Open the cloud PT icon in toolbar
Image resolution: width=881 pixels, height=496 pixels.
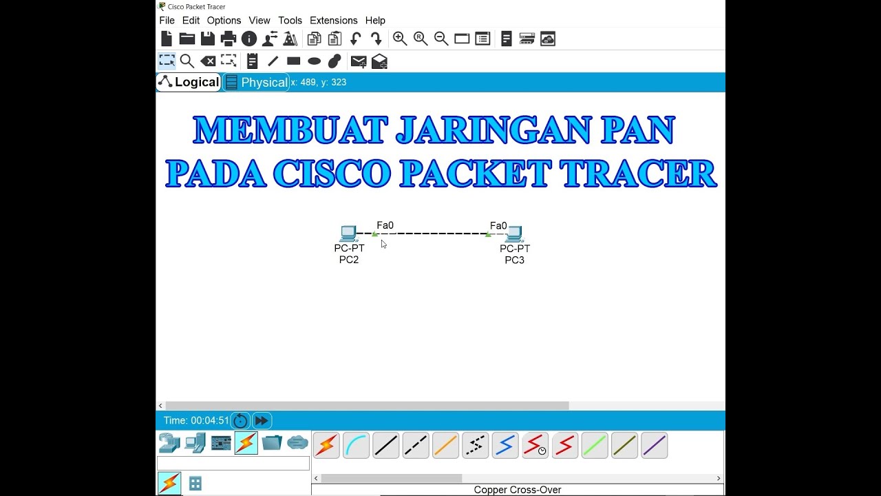point(548,39)
